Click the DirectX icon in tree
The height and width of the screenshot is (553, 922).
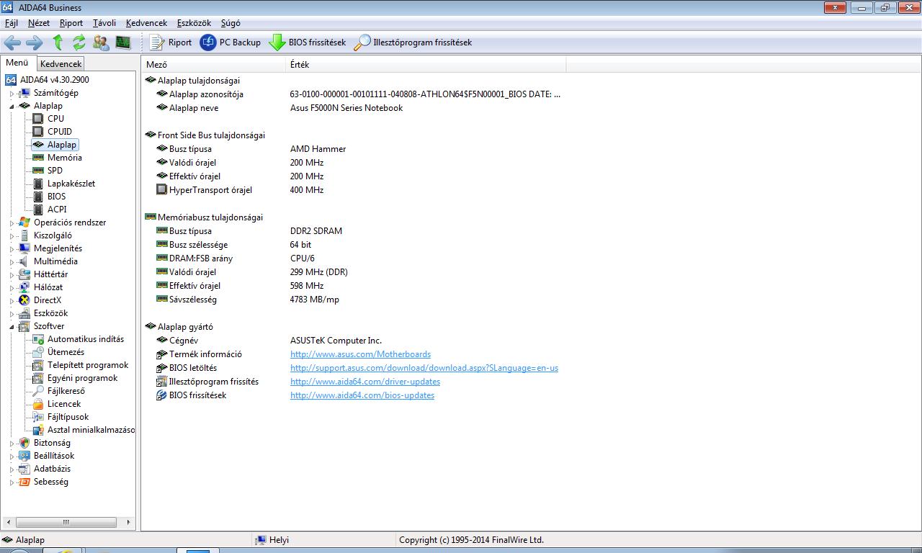tap(24, 300)
